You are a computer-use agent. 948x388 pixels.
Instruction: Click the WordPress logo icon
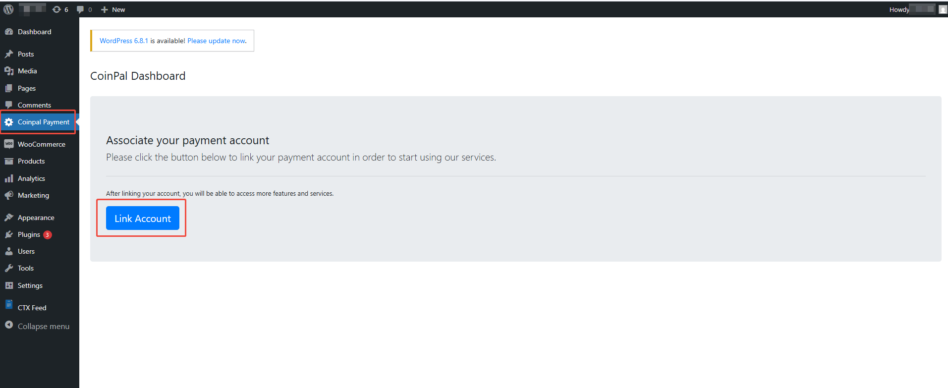point(8,9)
